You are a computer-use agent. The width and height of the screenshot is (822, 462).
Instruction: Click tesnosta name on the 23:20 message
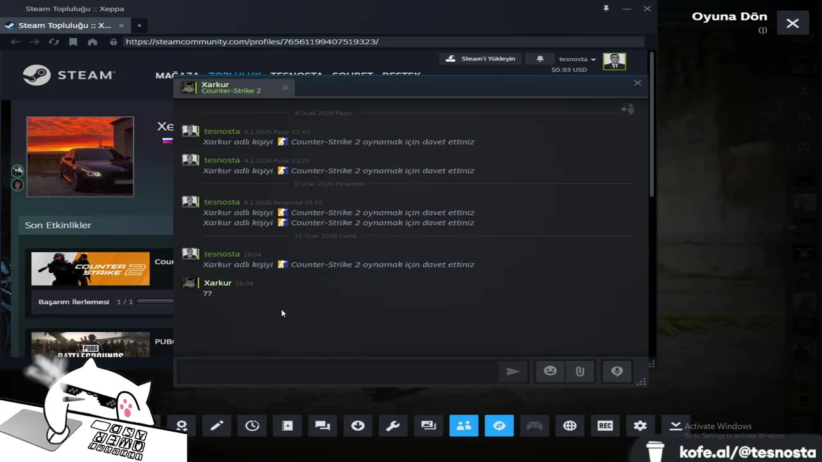coord(222,160)
